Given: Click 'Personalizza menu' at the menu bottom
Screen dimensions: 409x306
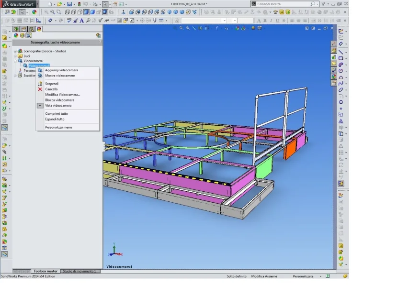Looking at the screenshot, I should click(x=58, y=127).
